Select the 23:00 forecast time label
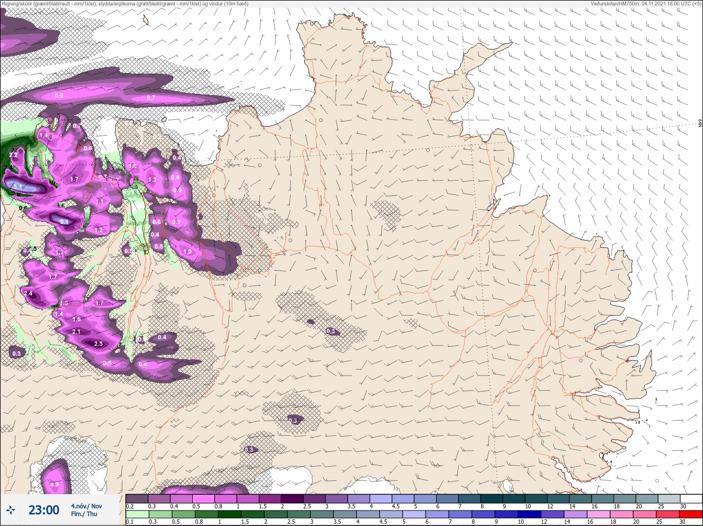The height and width of the screenshot is (526, 703). click(44, 510)
